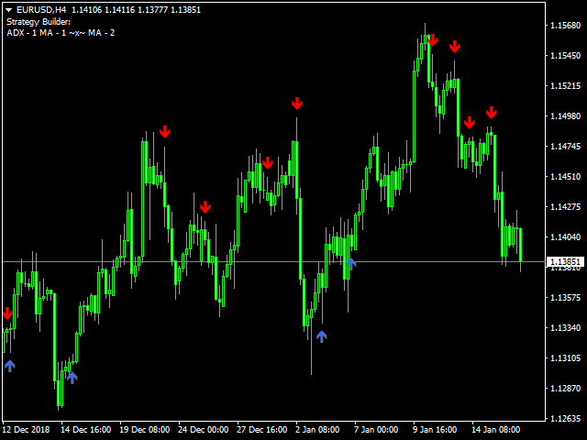
Task: Select blue buy arrow sitting on the price line
Action: (350, 264)
